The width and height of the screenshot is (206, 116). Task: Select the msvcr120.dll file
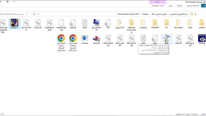pyautogui.click(x=26, y=25)
